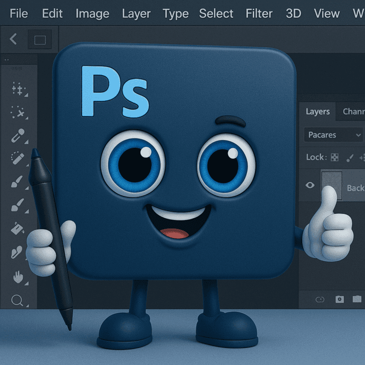Select the Eyedropper tool
The image size is (365, 365).
click(18, 136)
